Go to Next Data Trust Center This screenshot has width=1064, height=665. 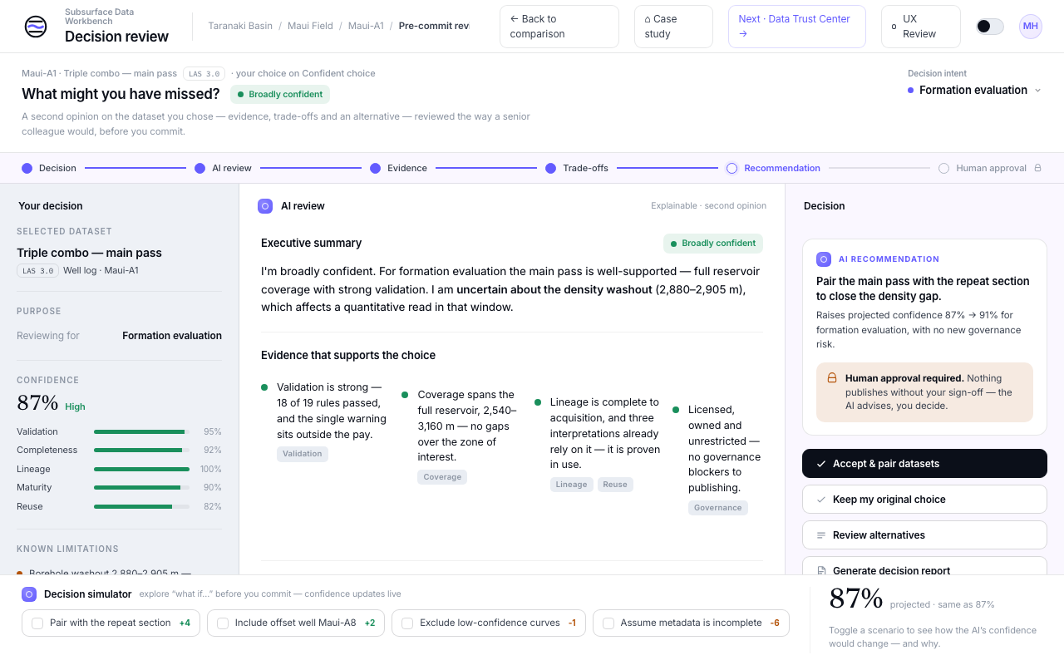(797, 27)
